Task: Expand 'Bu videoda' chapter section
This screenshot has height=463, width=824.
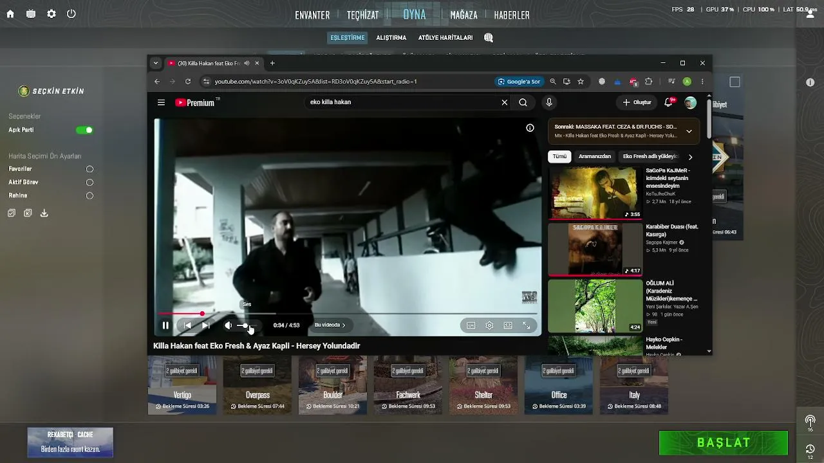Action: pyautogui.click(x=330, y=325)
